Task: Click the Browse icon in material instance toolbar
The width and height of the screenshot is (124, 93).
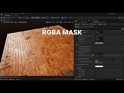Action: 79,24
